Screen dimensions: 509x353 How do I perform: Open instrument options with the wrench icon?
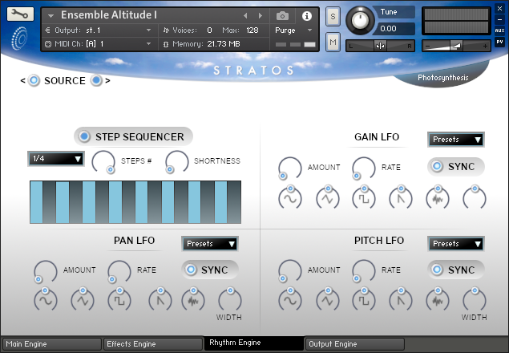click(x=20, y=14)
